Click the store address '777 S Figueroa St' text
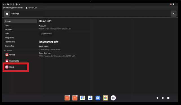181x105 pixels. tap(57, 56)
